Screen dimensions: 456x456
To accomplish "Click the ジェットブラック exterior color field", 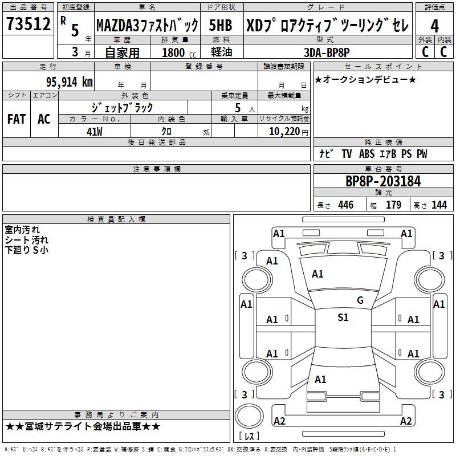I will tap(123, 107).
